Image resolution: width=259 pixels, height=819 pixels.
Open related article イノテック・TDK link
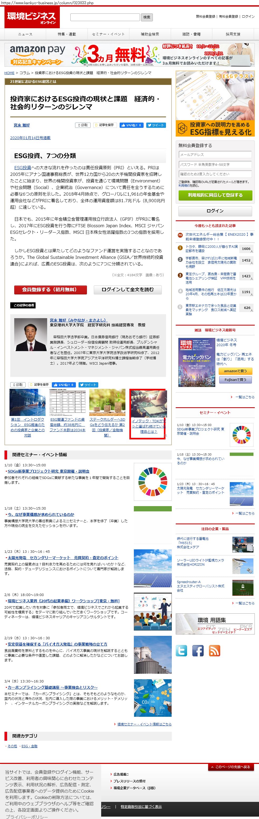(148, 426)
